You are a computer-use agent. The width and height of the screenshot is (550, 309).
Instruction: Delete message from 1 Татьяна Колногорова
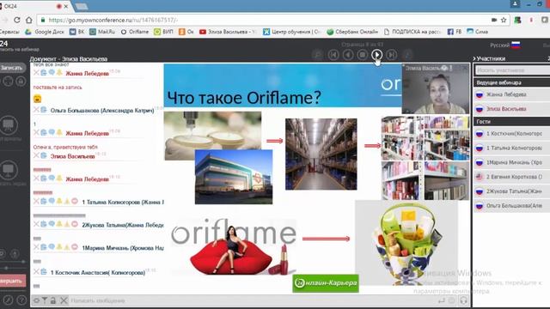(36, 202)
